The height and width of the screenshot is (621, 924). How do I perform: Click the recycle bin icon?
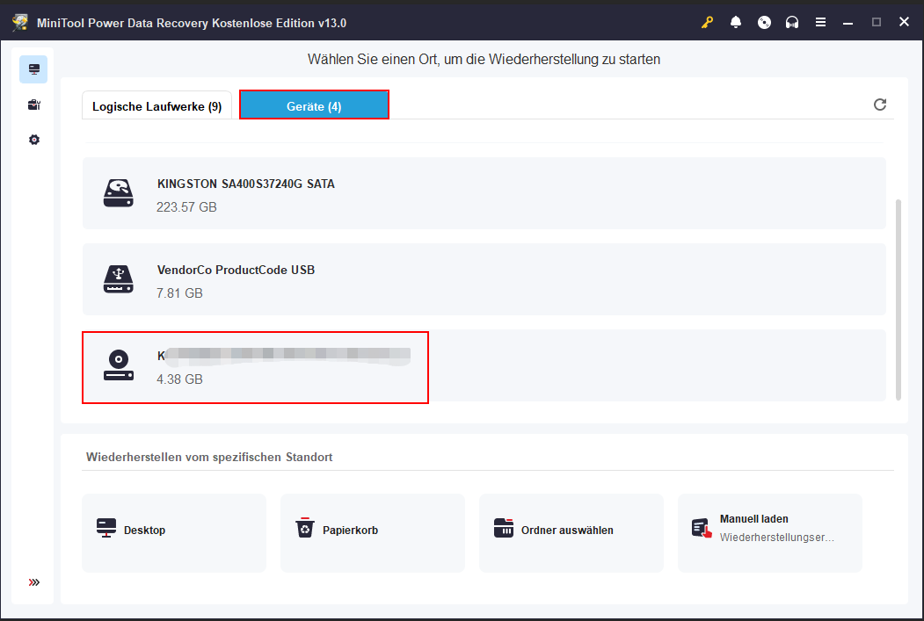[305, 527]
